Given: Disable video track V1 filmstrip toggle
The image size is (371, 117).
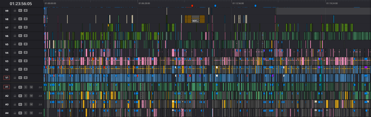Looking at the screenshot, I should tap(26, 77).
